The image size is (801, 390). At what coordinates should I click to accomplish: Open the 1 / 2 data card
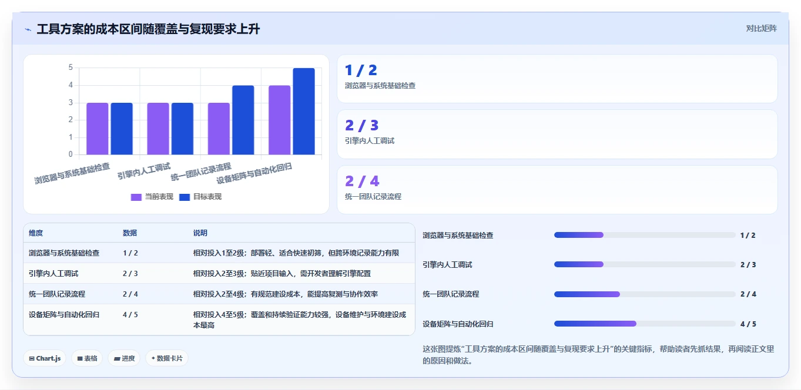coord(557,79)
